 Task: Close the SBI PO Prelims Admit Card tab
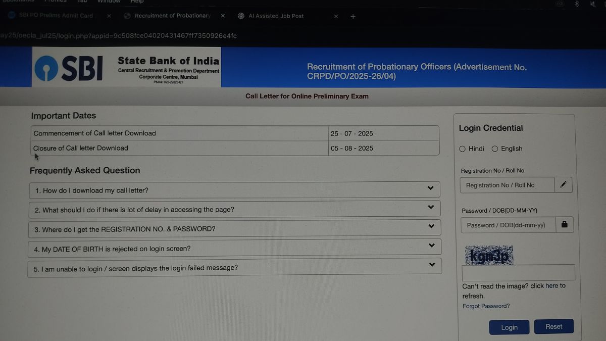(x=109, y=16)
